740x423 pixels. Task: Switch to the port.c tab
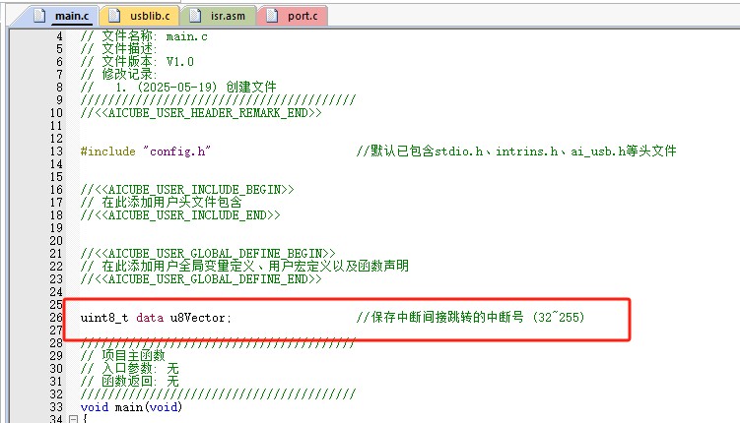(294, 17)
